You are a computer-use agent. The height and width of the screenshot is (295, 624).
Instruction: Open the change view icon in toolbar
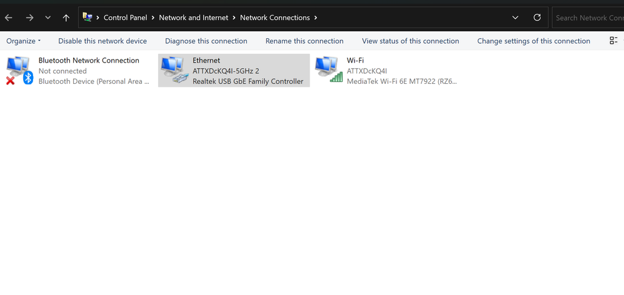tap(613, 41)
